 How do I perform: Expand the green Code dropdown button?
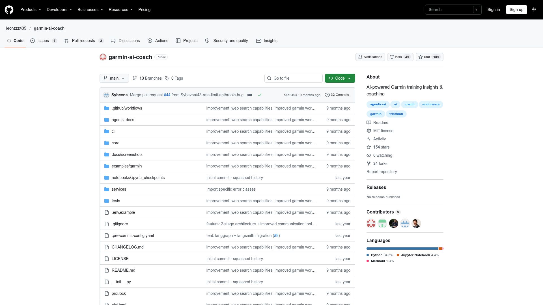340,78
